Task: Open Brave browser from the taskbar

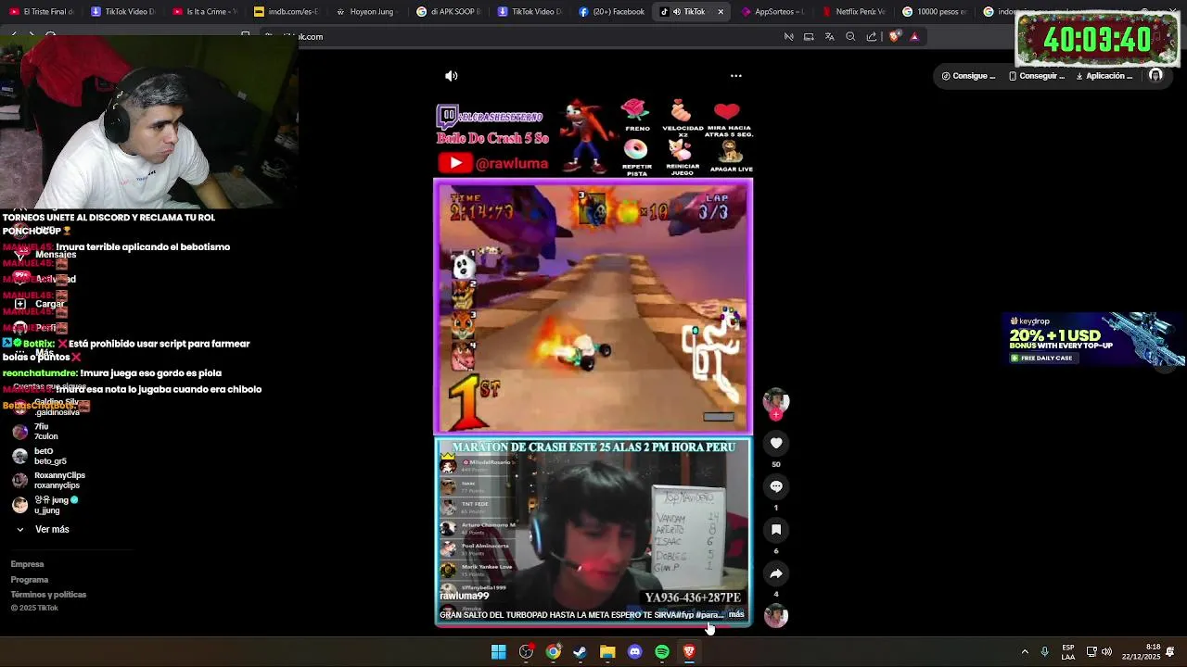Action: (x=689, y=652)
